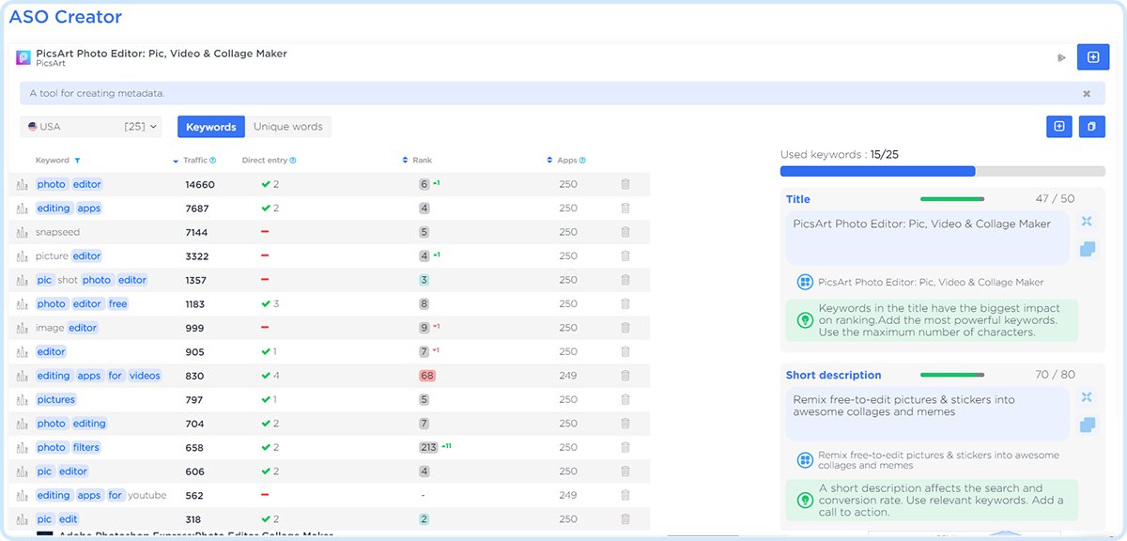1127x541 pixels.
Task: Click the add button in the app header
Action: [1092, 57]
